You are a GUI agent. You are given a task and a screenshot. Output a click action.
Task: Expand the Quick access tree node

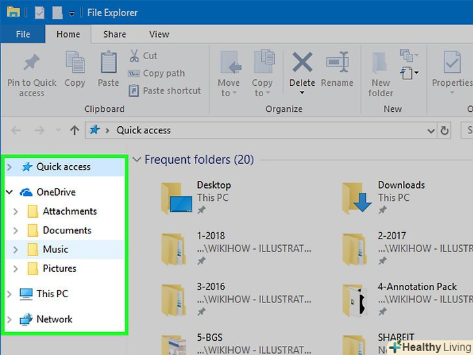coord(9,167)
